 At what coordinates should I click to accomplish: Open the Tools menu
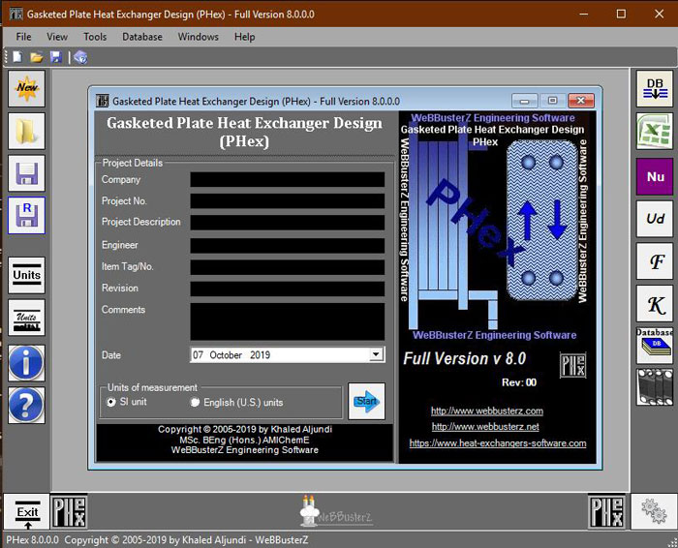[95, 37]
